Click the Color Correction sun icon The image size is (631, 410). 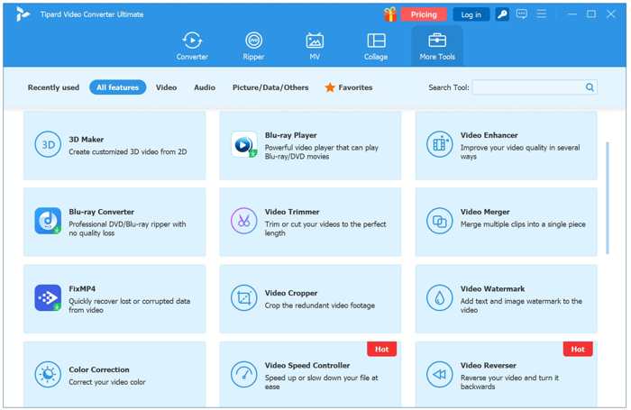coord(48,375)
